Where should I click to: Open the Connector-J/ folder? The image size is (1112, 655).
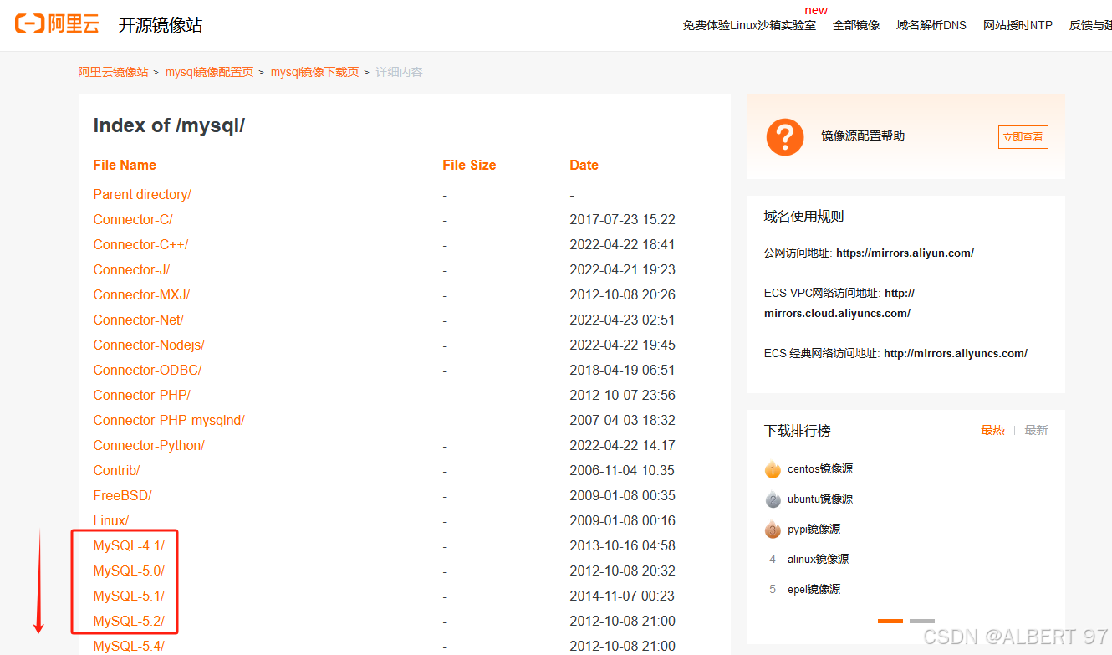131,269
